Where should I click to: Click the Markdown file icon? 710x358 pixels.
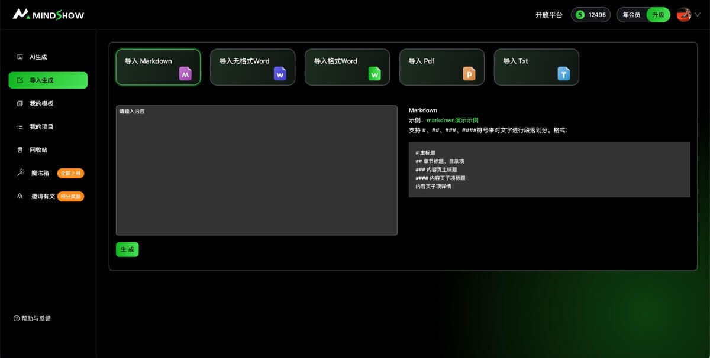pyautogui.click(x=185, y=73)
